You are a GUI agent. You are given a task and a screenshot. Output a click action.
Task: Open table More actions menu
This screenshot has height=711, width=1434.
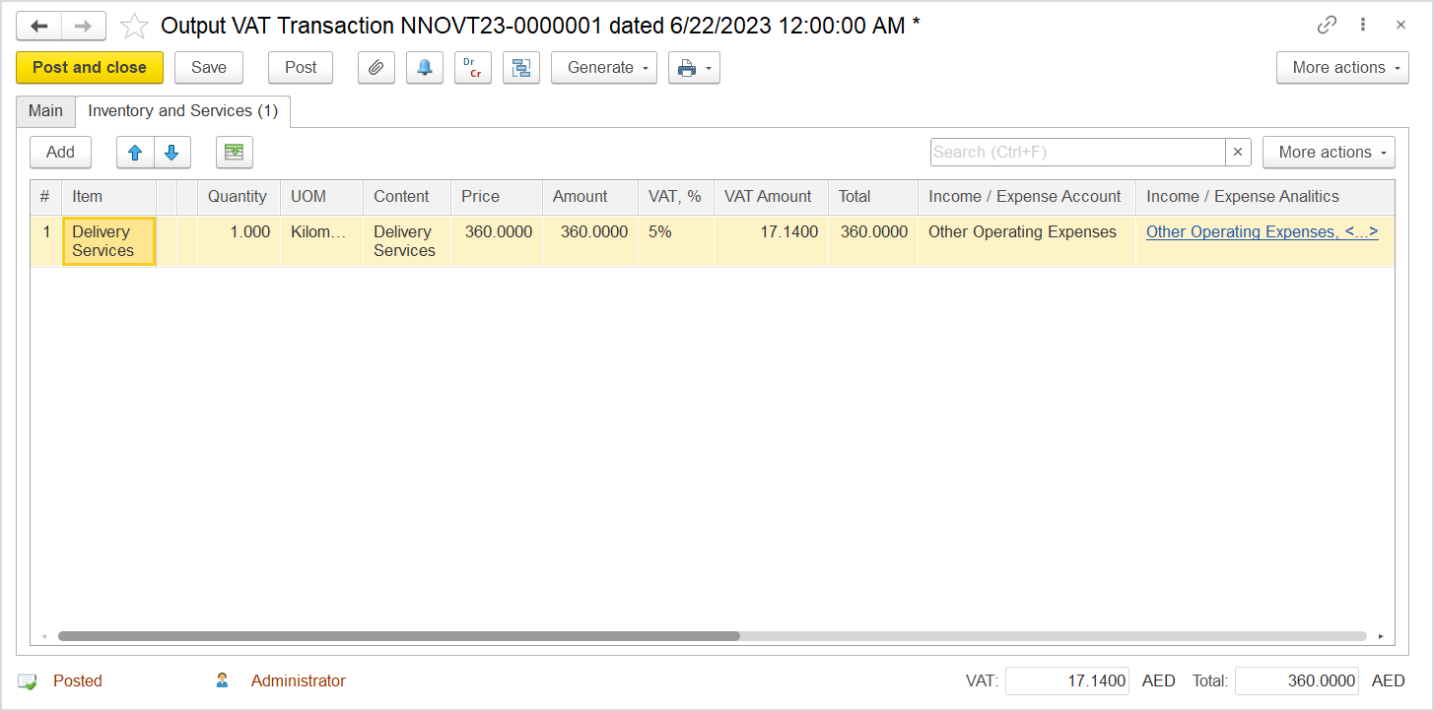pos(1329,153)
